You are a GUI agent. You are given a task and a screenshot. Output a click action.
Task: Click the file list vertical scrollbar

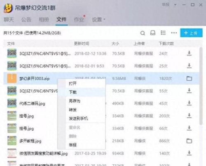201,86
